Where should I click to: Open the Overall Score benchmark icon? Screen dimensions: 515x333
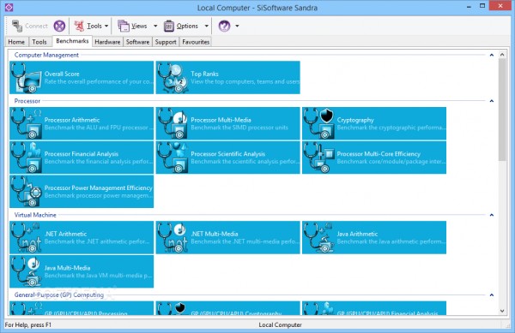(x=27, y=78)
